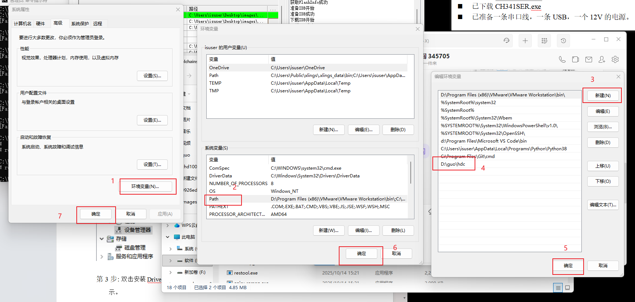
Task: Select the restool.exe file row
Action: pyautogui.click(x=330, y=273)
